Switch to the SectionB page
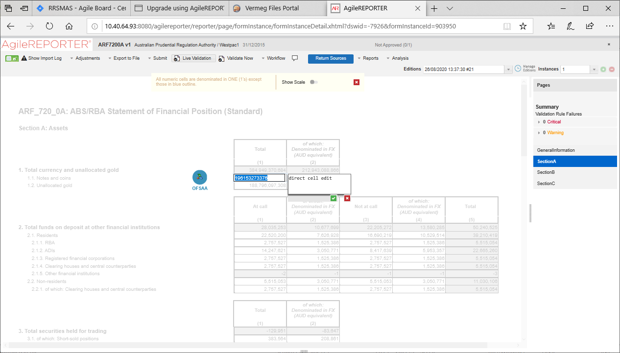Image resolution: width=620 pixels, height=353 pixels. pos(575,172)
